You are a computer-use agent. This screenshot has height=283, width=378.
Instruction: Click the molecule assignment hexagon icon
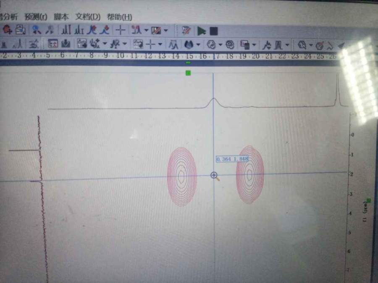tap(211, 44)
